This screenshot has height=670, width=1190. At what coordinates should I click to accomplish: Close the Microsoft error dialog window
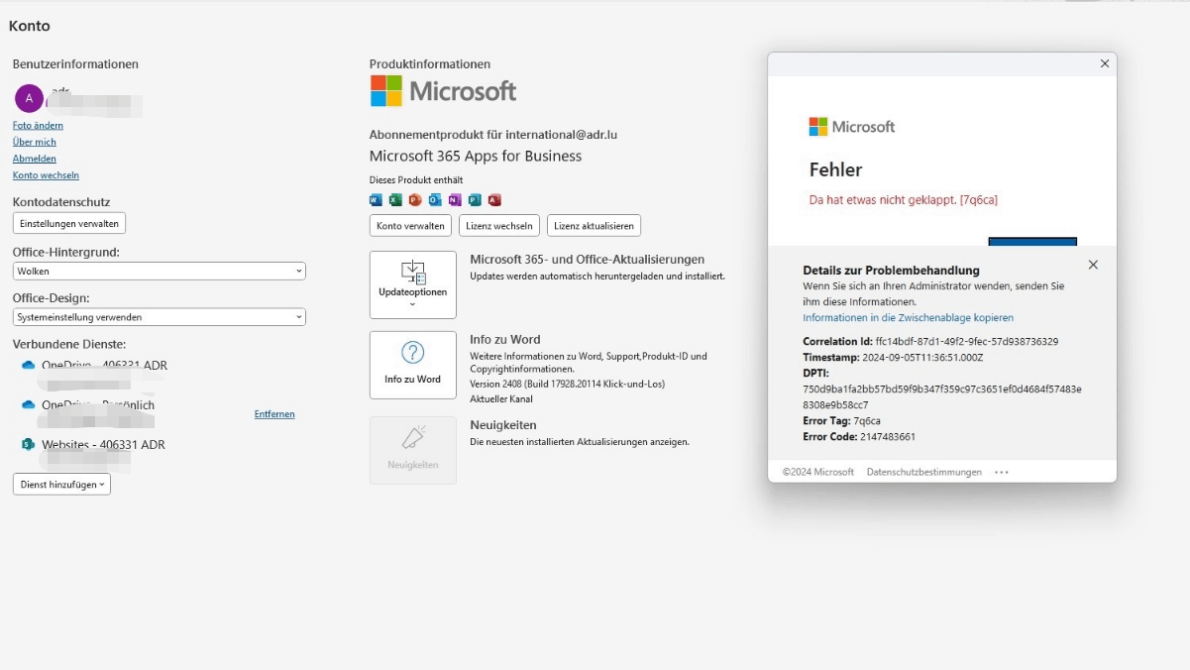click(1105, 63)
